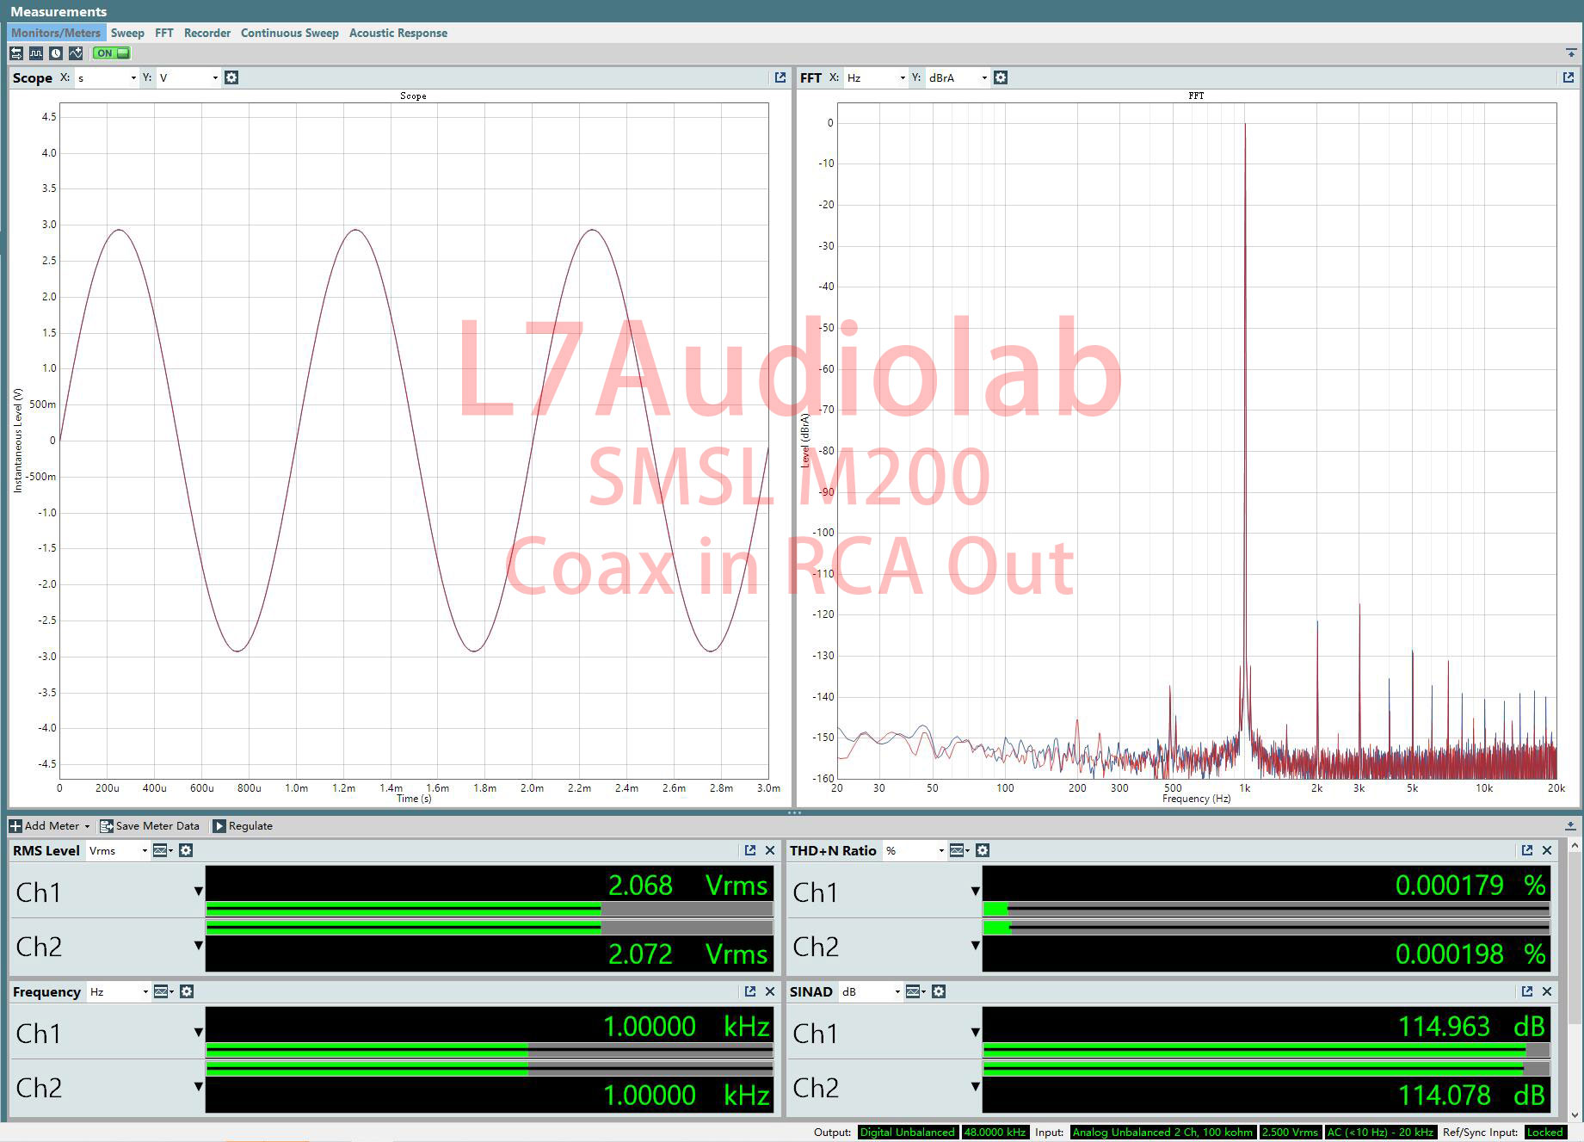Open the FFT X-axis Hz dropdown
Screen dimensions: 1584x1142
click(876, 77)
